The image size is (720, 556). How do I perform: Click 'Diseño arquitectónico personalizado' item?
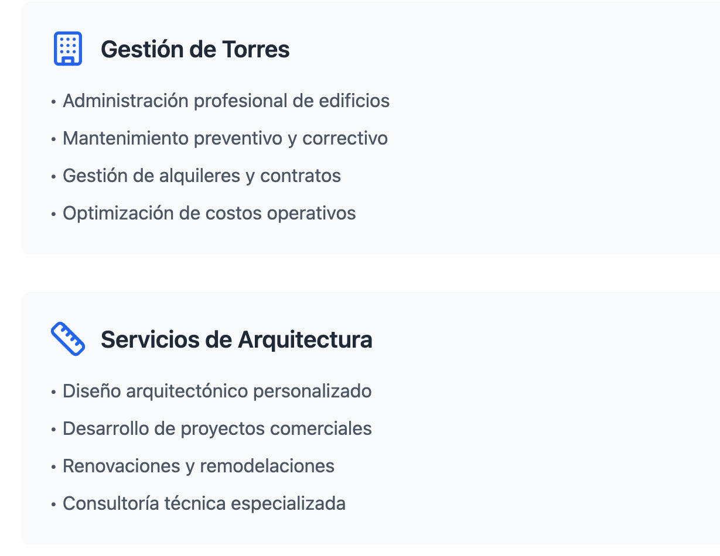coord(217,391)
